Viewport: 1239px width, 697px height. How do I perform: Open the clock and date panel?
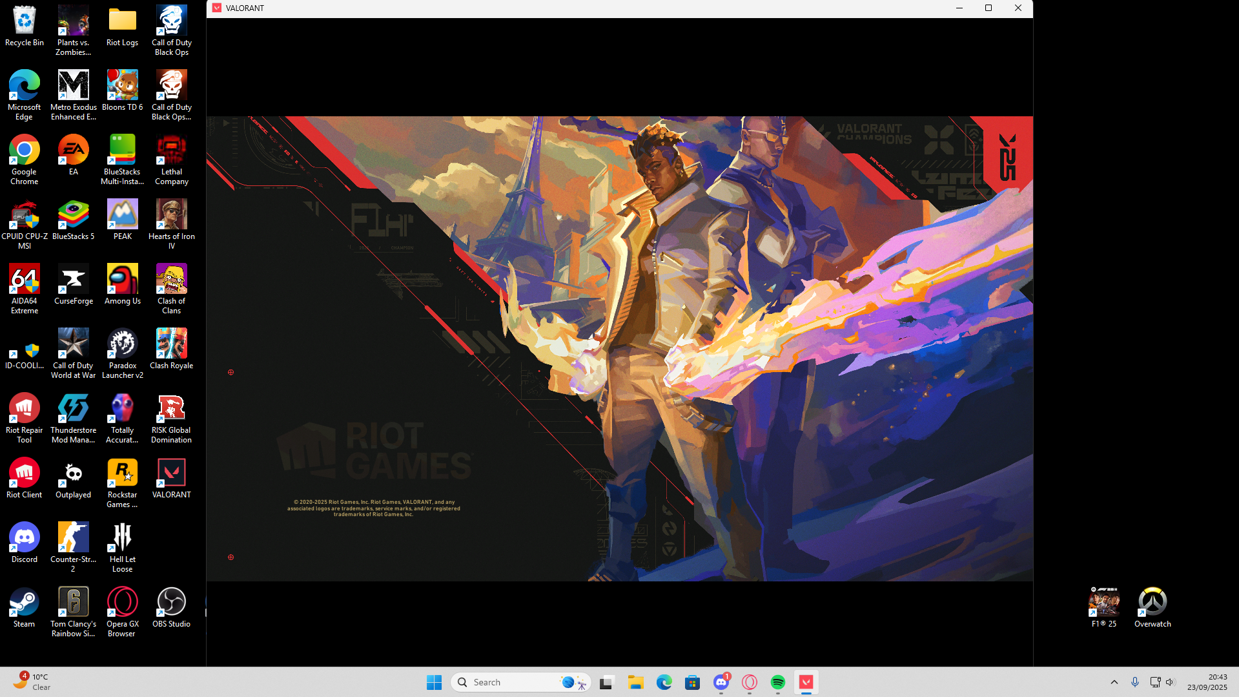click(1207, 682)
